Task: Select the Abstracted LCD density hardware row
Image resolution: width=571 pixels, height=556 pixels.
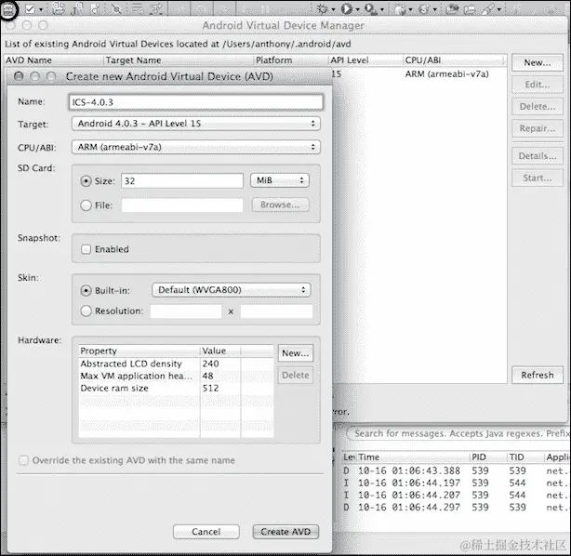Action: coord(177,364)
